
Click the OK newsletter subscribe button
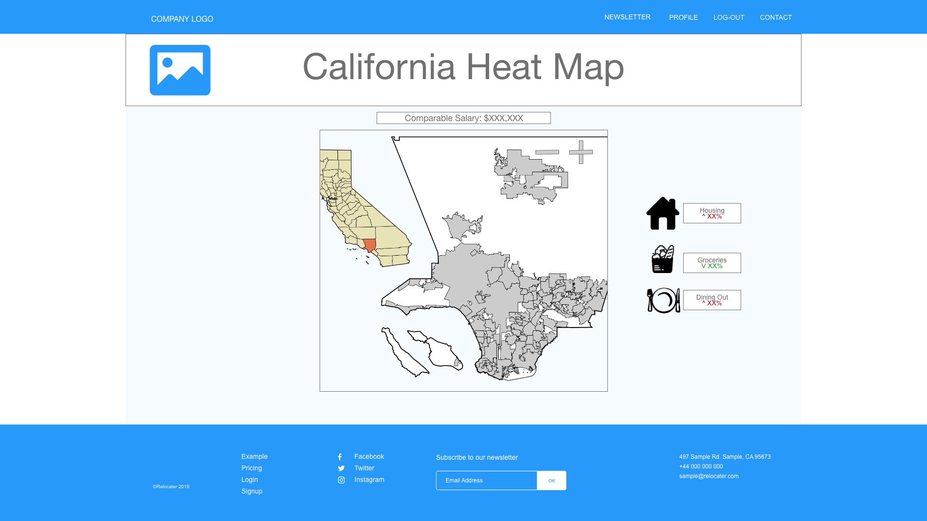(x=551, y=480)
